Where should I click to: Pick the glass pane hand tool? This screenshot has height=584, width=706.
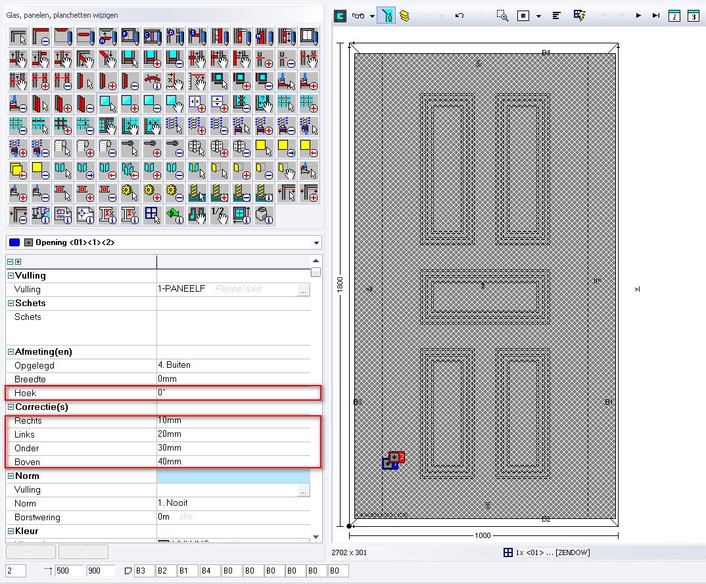coord(175,104)
